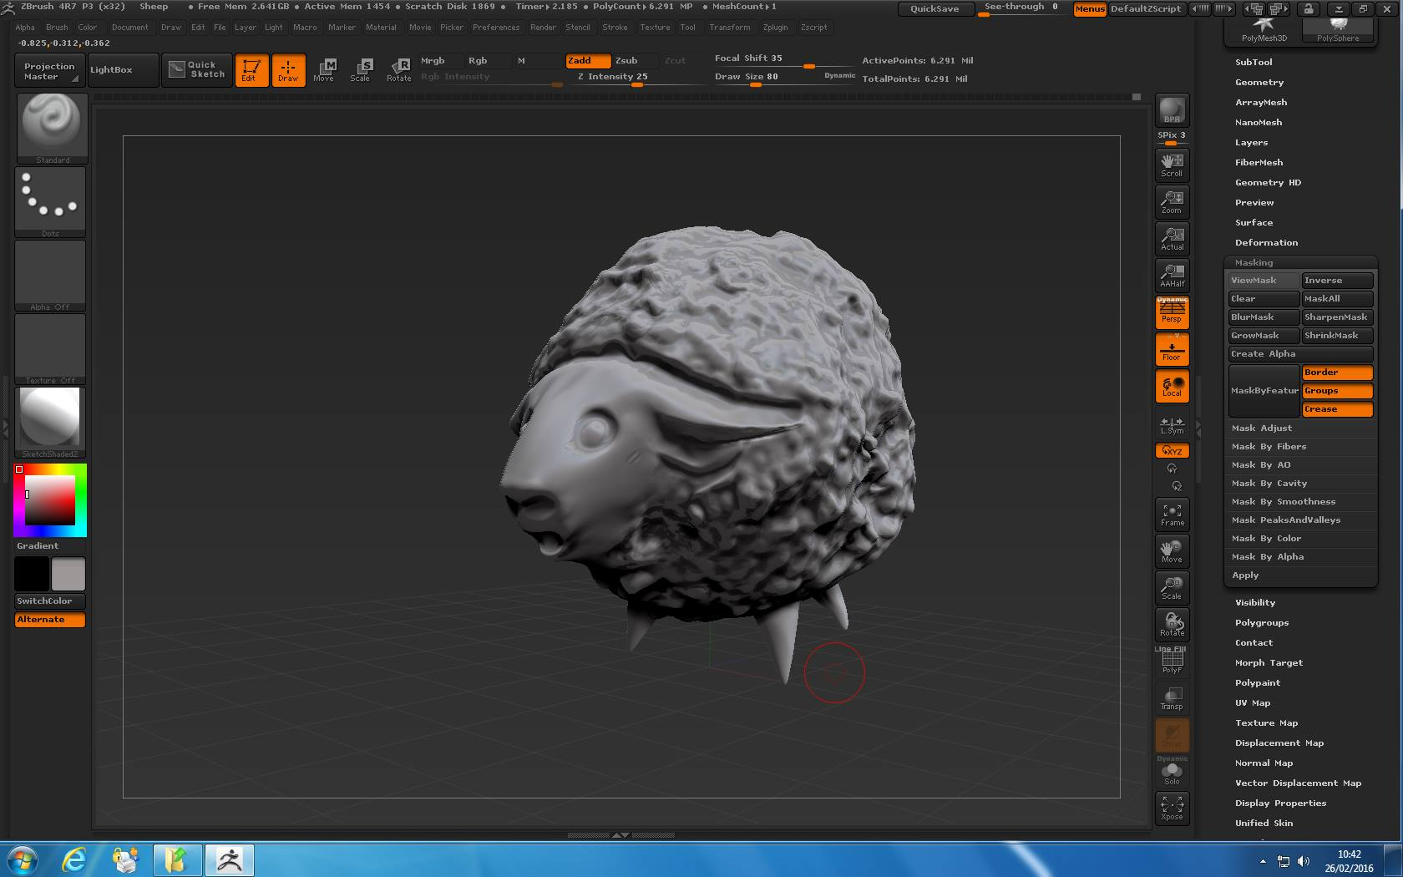The width and height of the screenshot is (1403, 877).
Task: Click the Inverse mask button
Action: [x=1337, y=281]
